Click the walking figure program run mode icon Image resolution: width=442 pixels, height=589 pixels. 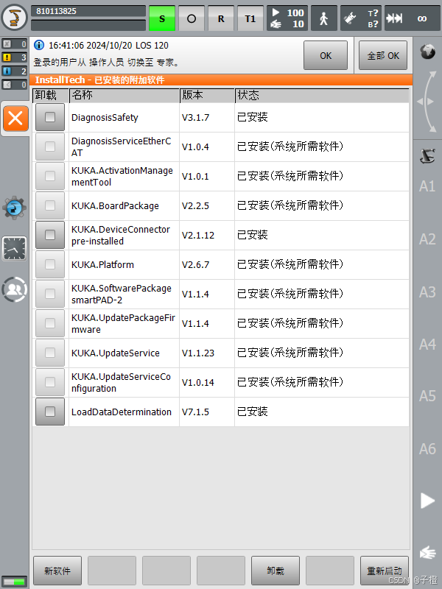coord(324,18)
